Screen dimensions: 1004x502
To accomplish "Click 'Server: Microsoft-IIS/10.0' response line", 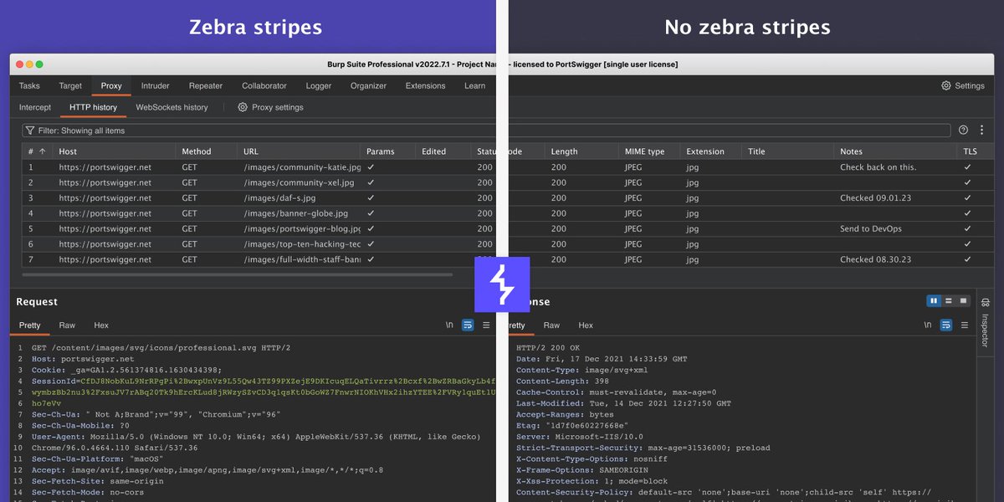I will [x=580, y=437].
